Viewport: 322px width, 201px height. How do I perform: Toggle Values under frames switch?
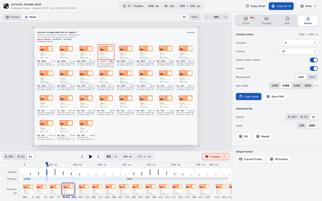(314, 60)
